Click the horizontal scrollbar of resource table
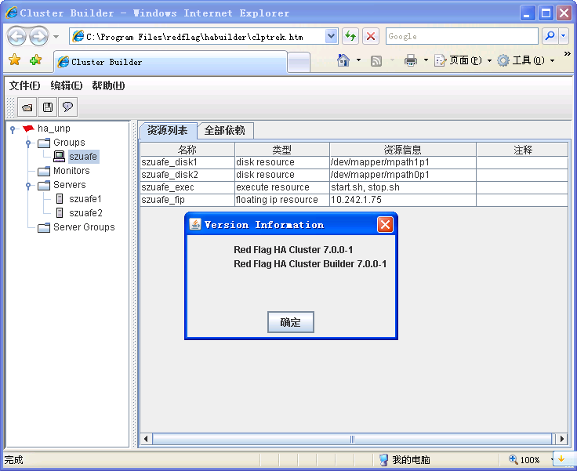The image size is (577, 471). pyautogui.click(x=353, y=439)
